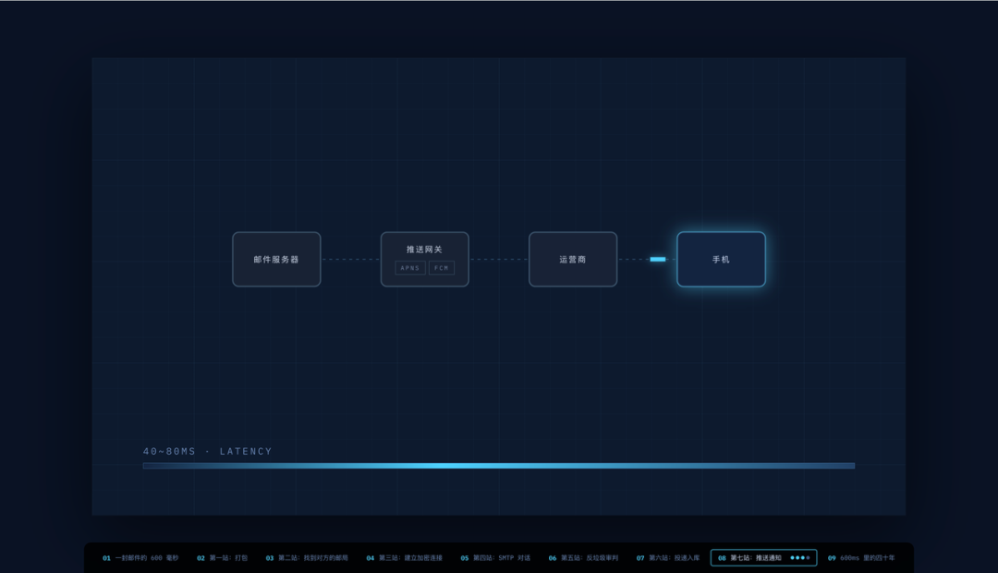Click the dashed link between 邮件服务器 and 推送网关
The height and width of the screenshot is (573, 998).
pos(351,259)
